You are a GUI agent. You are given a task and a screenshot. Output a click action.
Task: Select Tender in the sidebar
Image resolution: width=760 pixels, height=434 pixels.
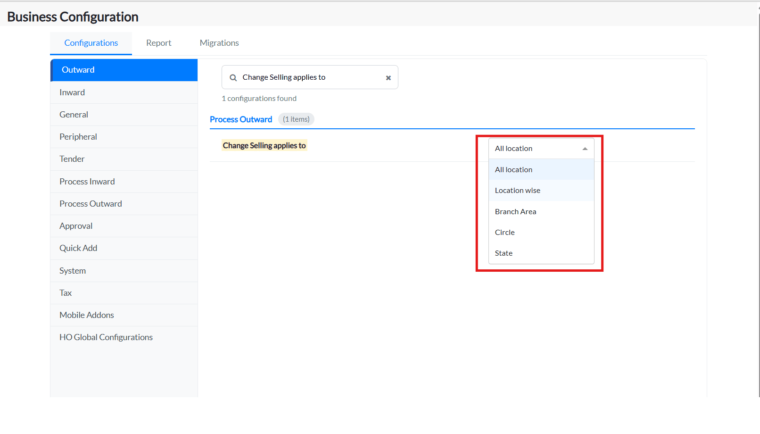(72, 159)
